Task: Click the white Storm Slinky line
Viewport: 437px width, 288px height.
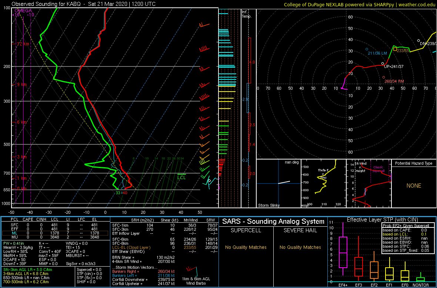Action: [284, 182]
